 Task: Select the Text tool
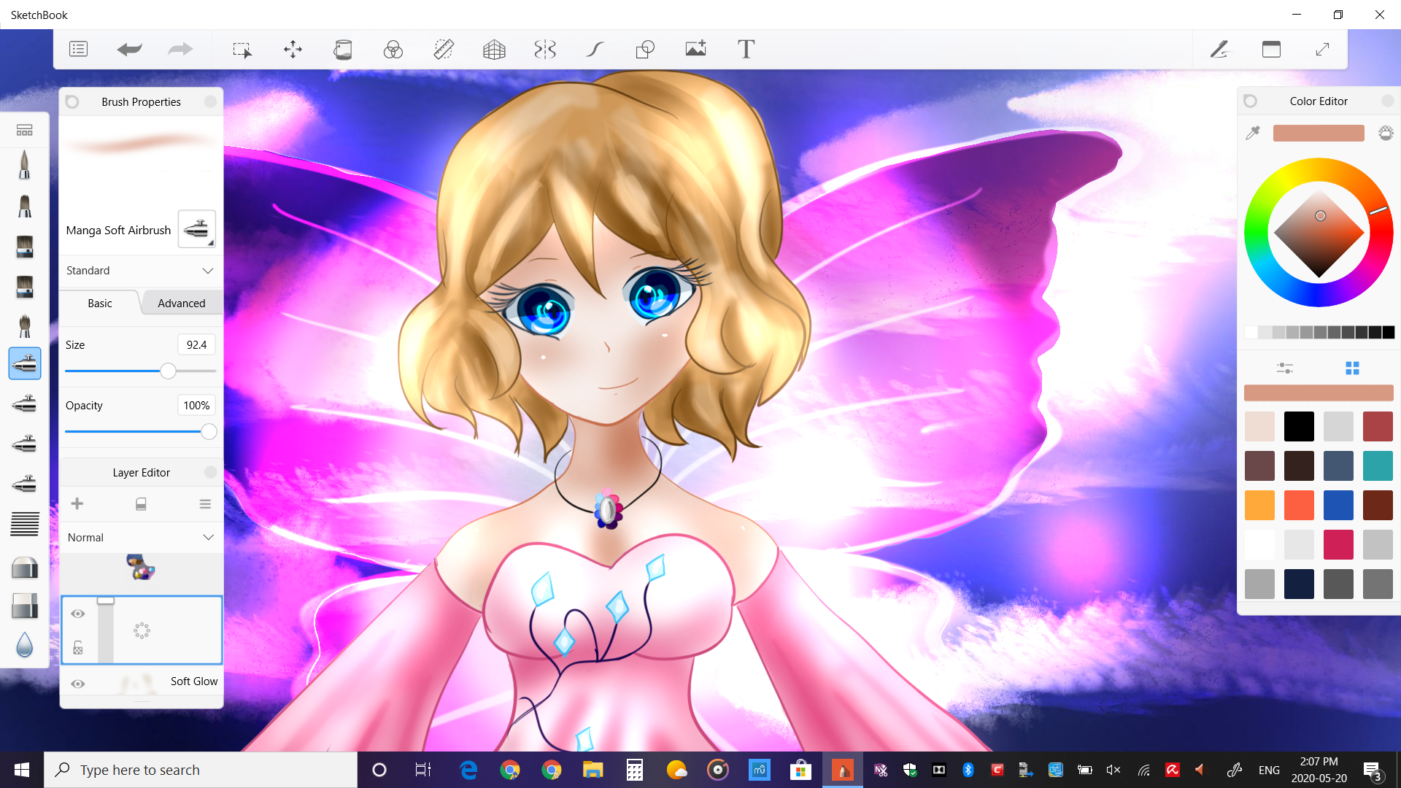click(x=746, y=49)
